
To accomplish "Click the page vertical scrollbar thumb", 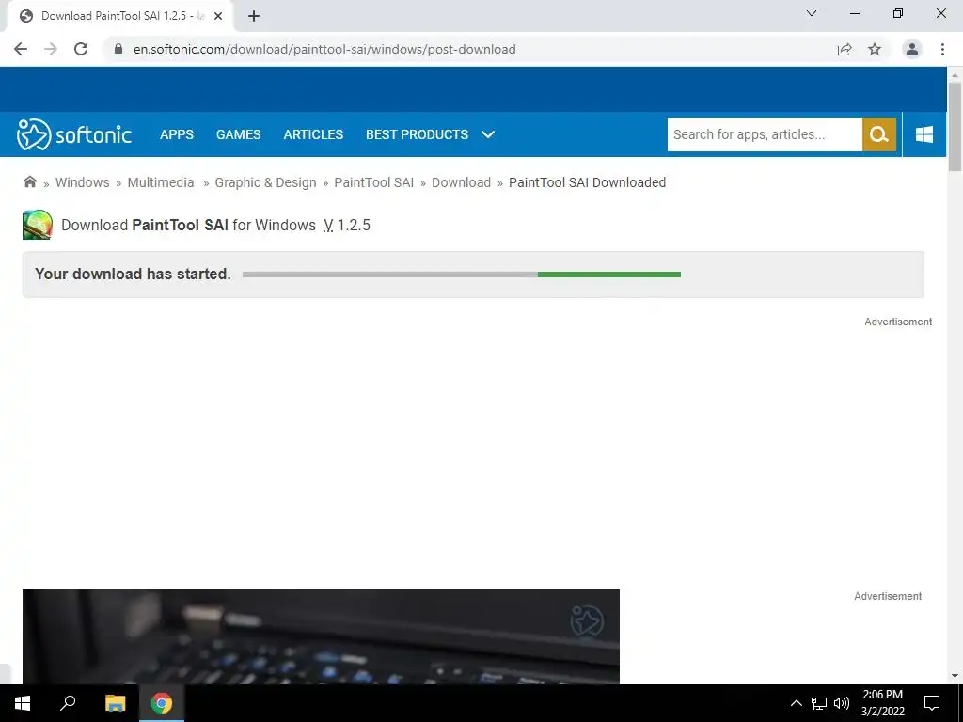I will pos(955,127).
